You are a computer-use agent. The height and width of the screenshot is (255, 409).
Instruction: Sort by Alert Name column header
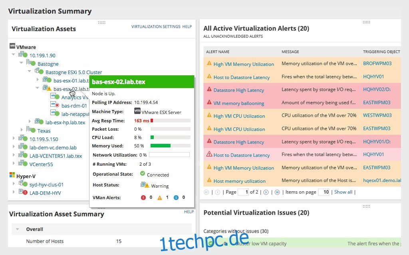pos(218,52)
